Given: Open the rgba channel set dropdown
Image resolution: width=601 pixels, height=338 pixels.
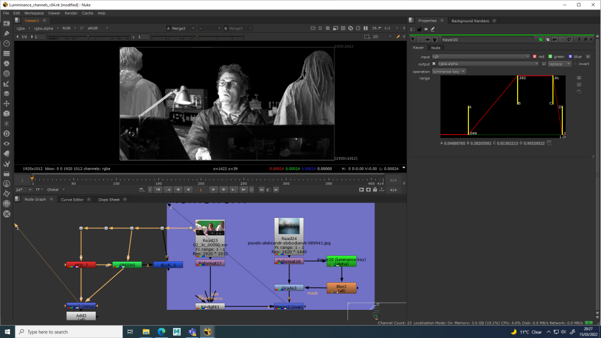Looking at the screenshot, I should [23, 28].
